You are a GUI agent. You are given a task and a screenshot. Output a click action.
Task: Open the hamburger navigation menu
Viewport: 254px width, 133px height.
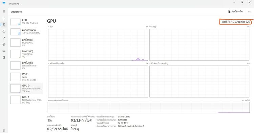4,11
